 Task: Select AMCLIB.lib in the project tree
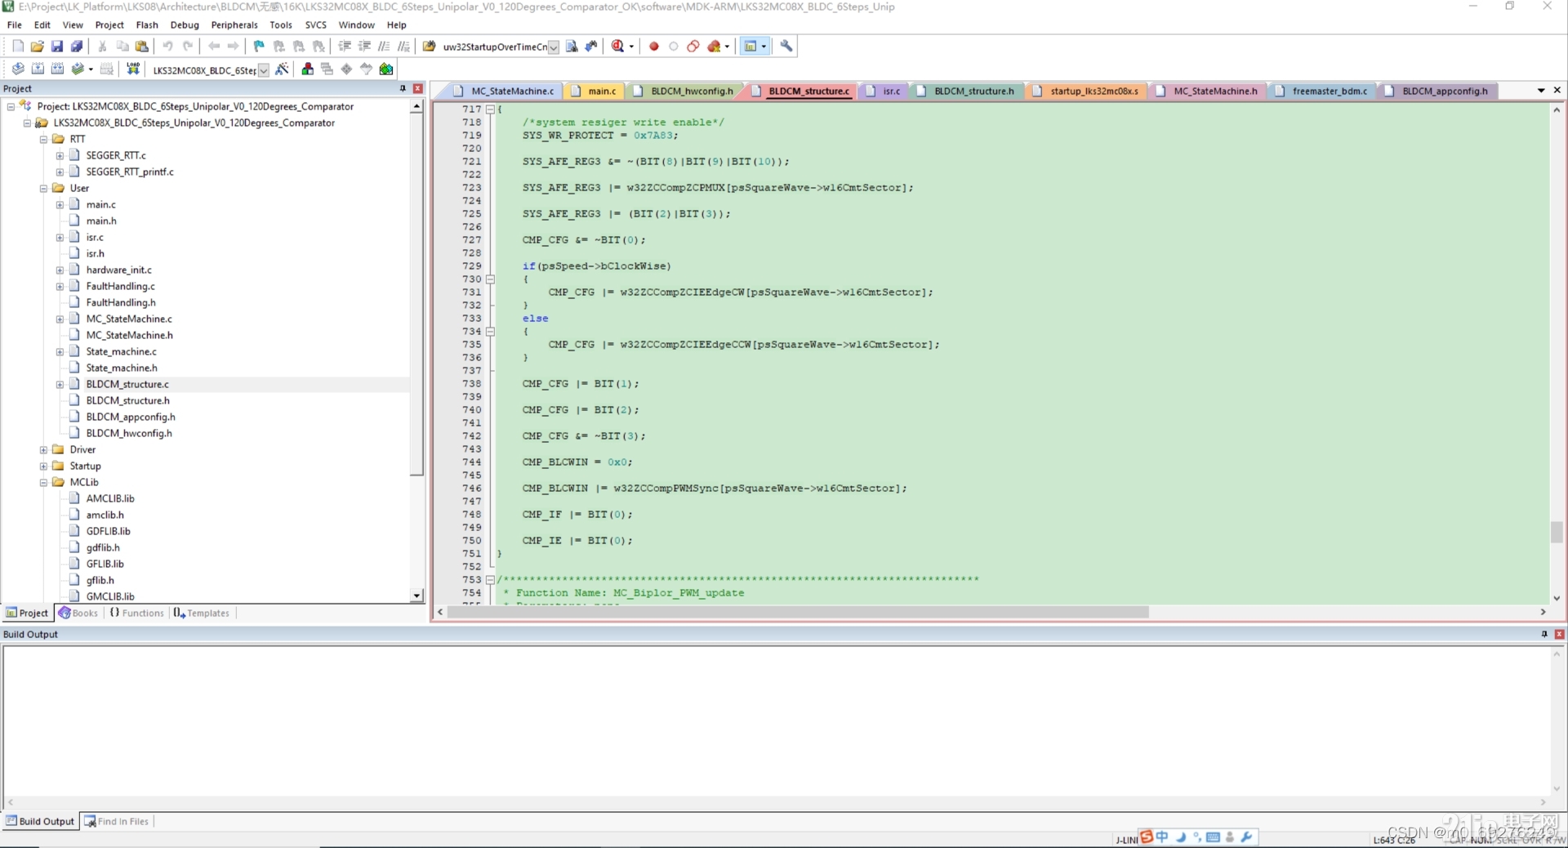(x=110, y=499)
